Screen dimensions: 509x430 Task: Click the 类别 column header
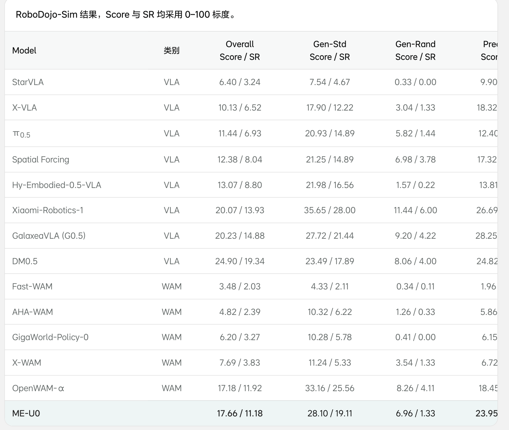pos(171,50)
